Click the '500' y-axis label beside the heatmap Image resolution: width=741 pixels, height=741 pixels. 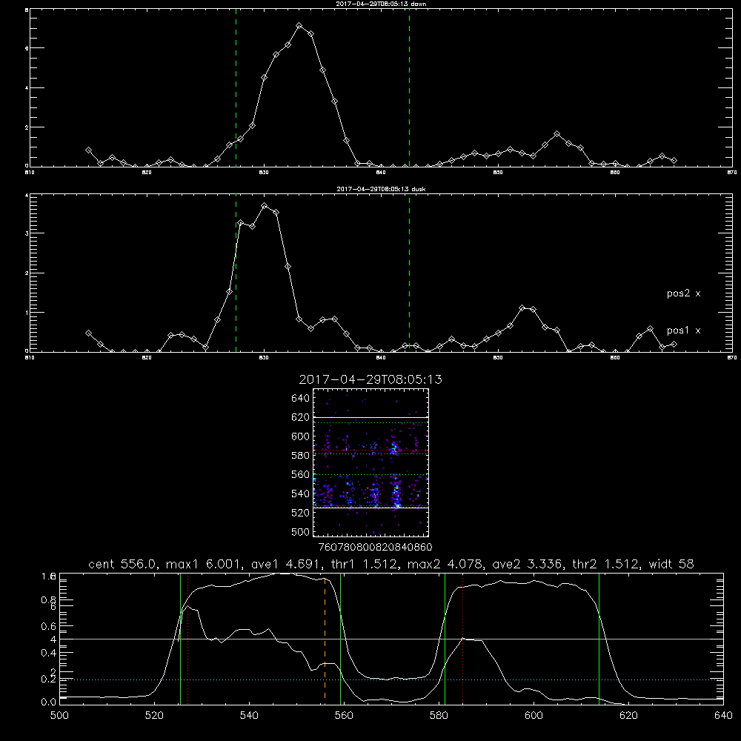[x=301, y=531]
